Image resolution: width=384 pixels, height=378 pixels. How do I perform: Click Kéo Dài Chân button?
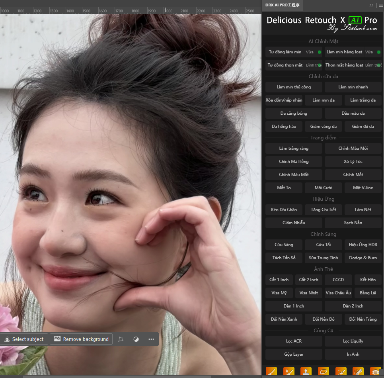(284, 210)
